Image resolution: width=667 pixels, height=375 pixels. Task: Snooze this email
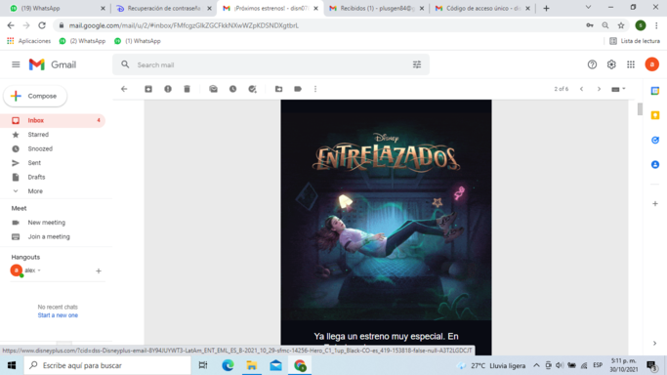pos(232,89)
